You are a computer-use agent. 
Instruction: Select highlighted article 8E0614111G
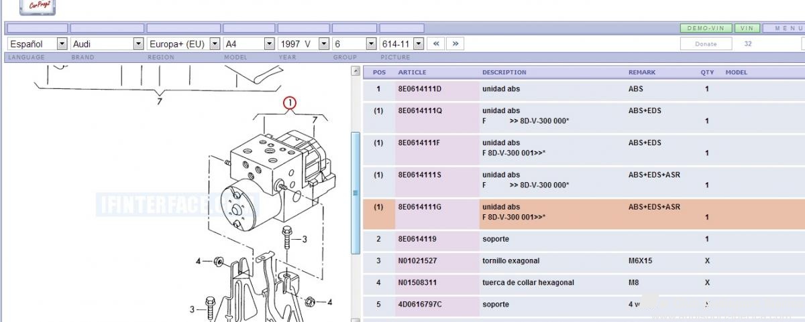pos(420,207)
